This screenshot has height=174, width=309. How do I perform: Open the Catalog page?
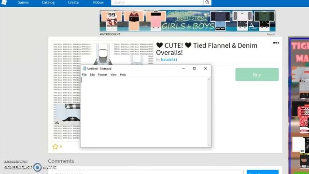[48, 2]
